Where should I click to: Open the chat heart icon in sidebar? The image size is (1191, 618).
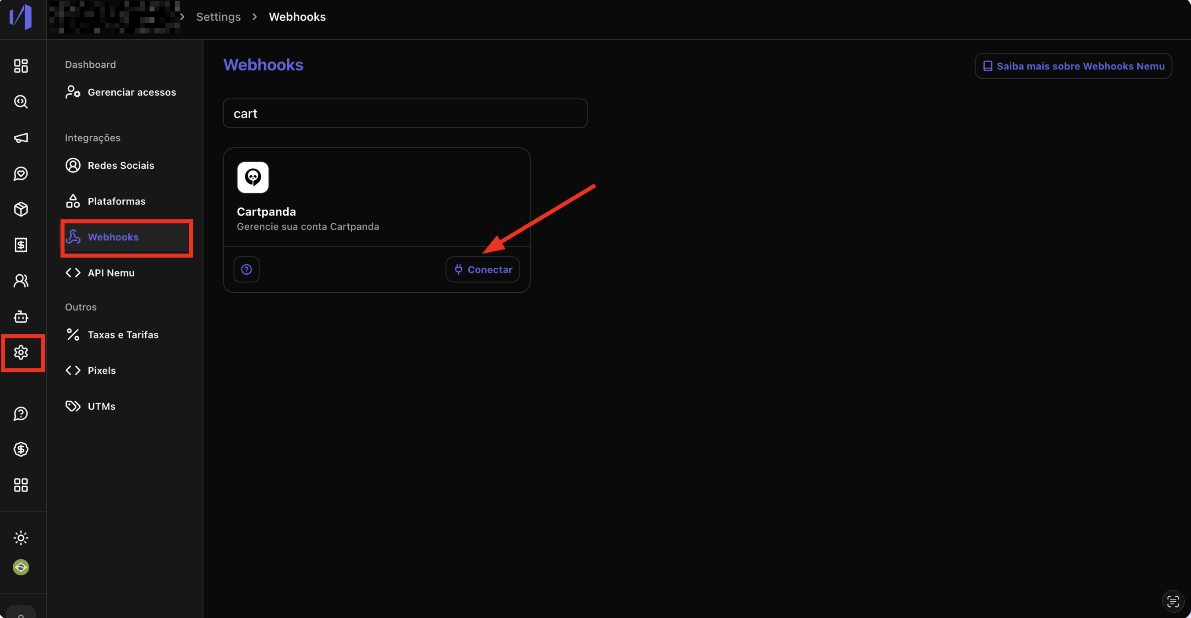coord(21,173)
